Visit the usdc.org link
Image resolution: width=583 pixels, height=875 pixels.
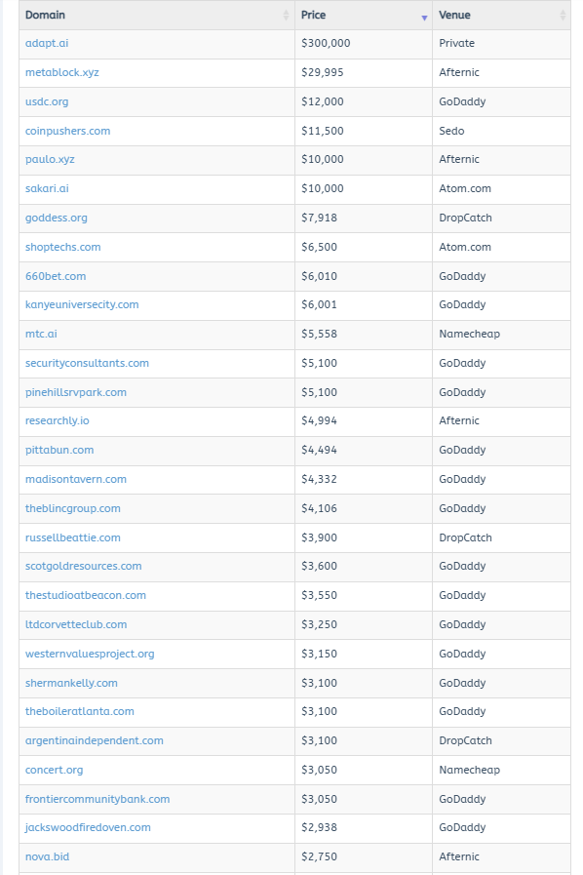pos(47,102)
